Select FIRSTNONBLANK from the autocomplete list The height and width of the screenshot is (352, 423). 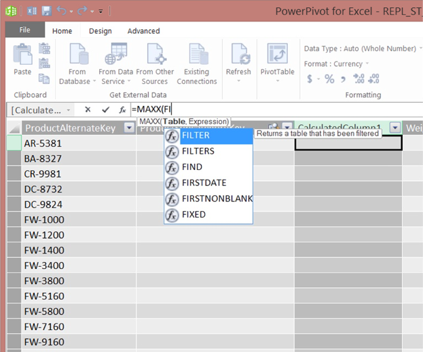coord(217,199)
